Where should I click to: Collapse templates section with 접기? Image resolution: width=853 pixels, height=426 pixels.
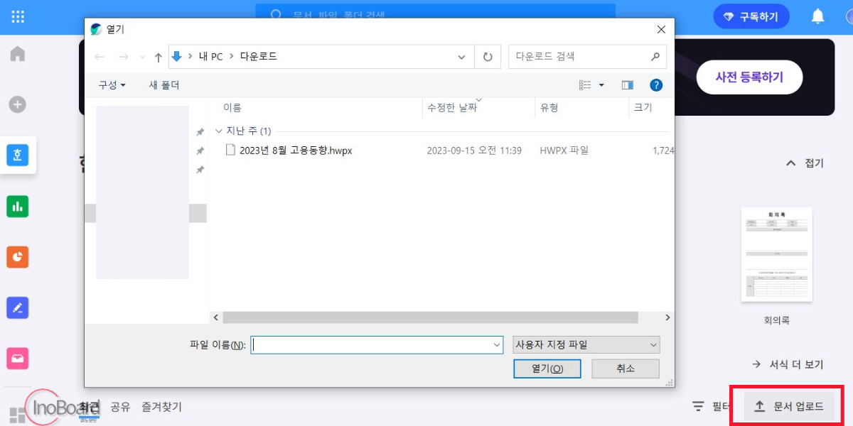[805, 163]
